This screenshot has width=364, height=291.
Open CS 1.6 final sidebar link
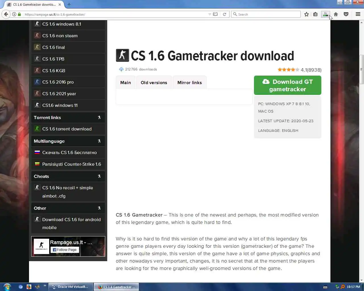pyautogui.click(x=53, y=47)
